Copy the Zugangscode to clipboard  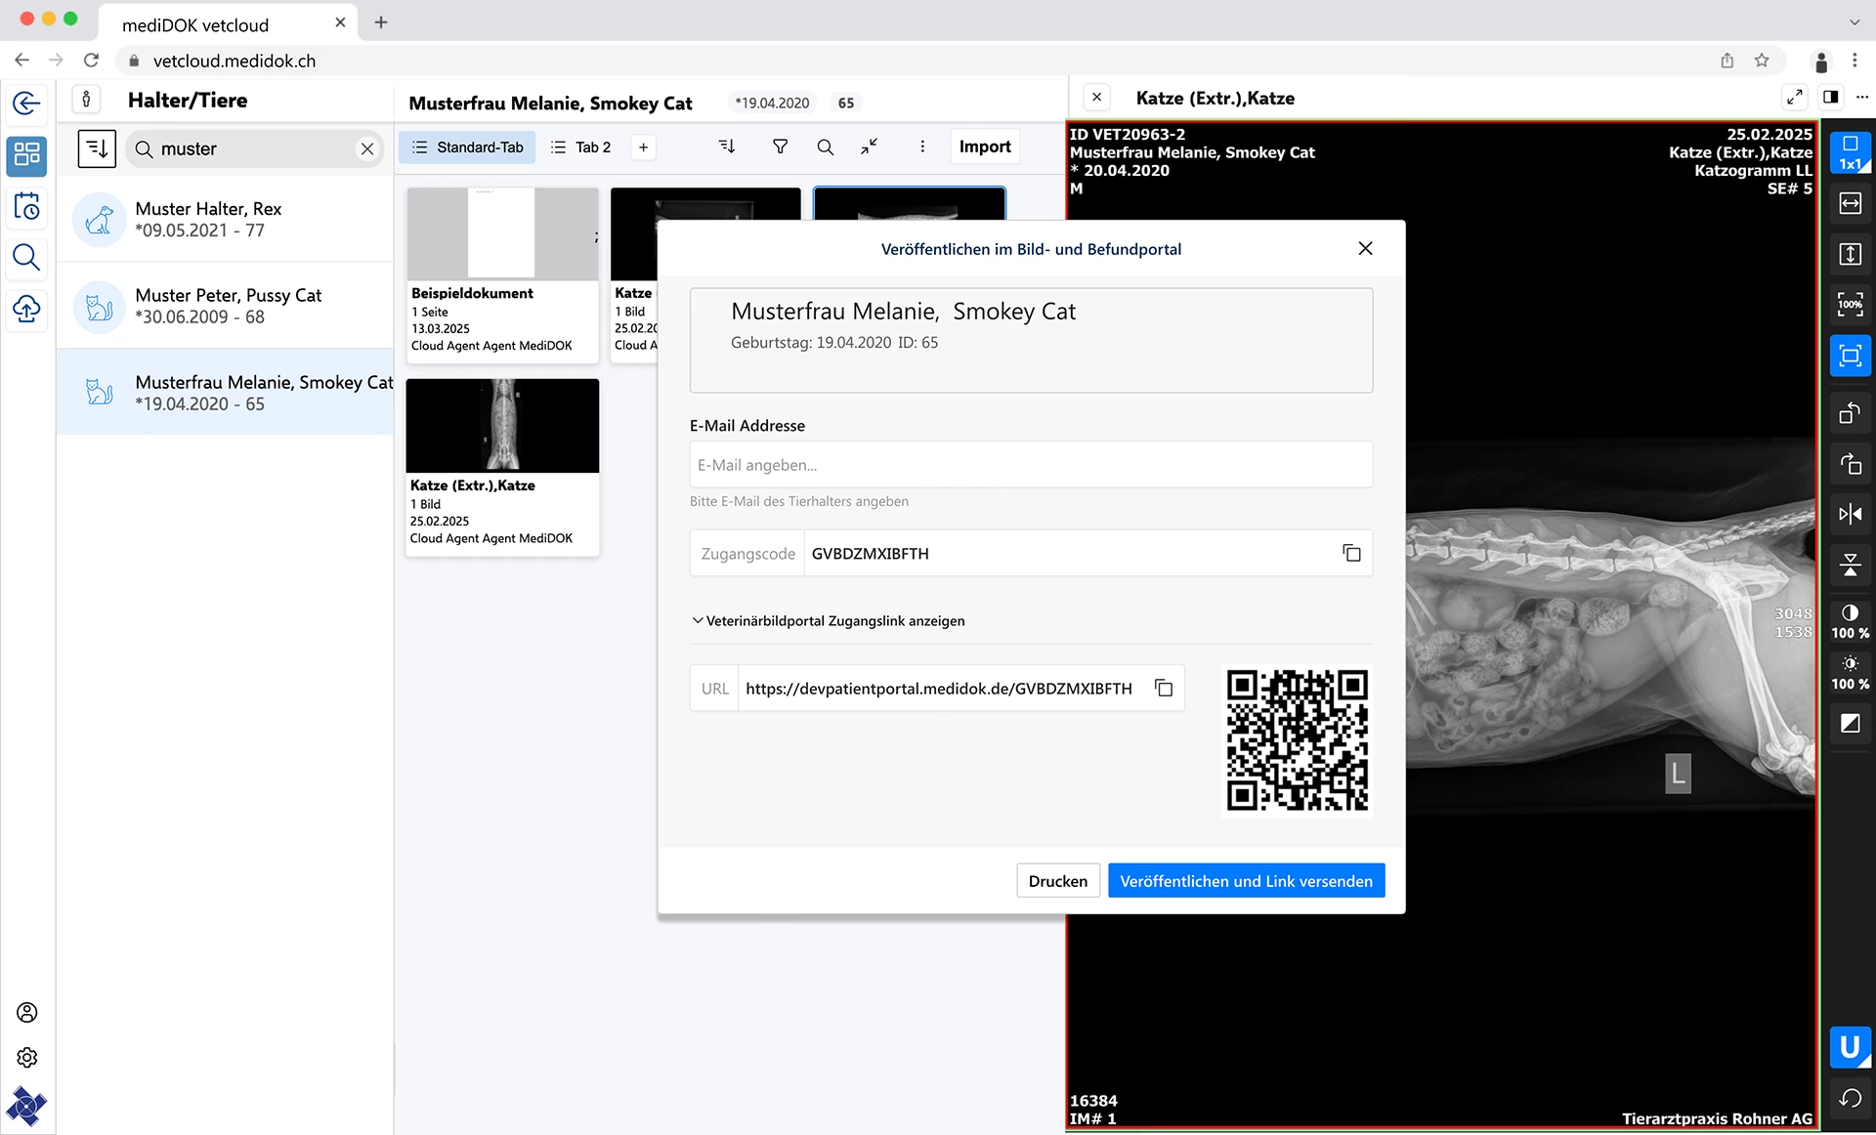click(1351, 553)
